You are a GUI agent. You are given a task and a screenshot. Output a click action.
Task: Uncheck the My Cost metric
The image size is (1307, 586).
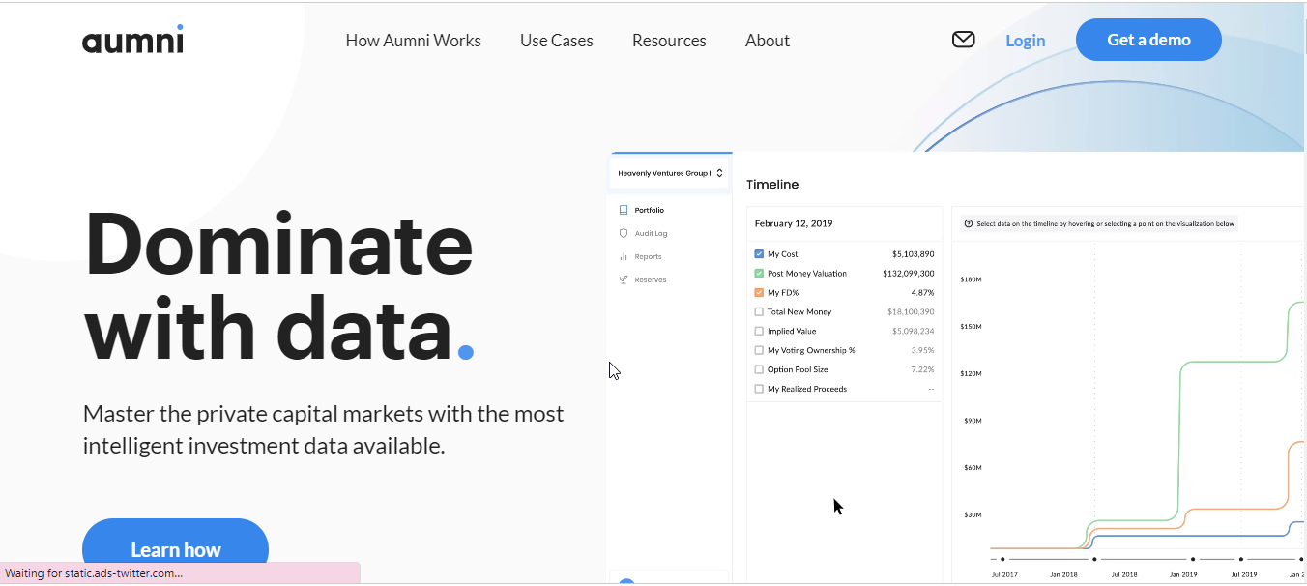[759, 253]
